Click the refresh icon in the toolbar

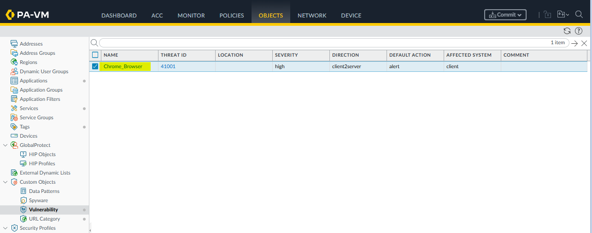click(x=567, y=31)
